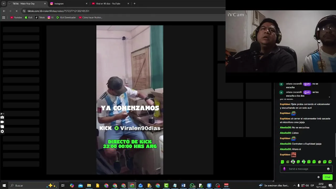Viewport: 336px width, 189px height.
Task: Click the TikTok video with YA COMENZAMOS caption
Action: [130, 100]
